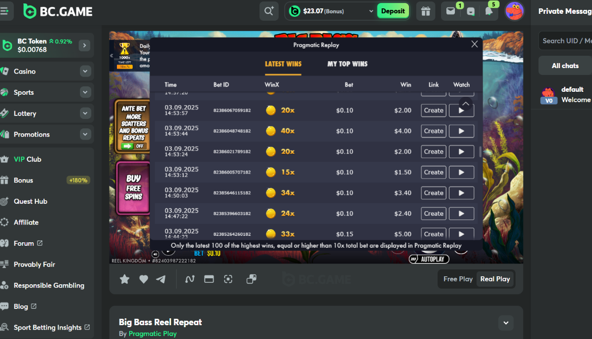Click Bet ID 82386005707182

click(x=232, y=172)
